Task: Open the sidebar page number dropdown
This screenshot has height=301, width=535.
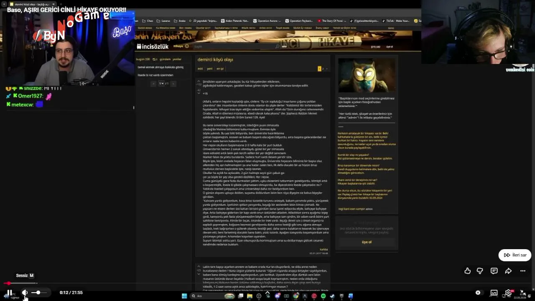Action: click(x=161, y=84)
